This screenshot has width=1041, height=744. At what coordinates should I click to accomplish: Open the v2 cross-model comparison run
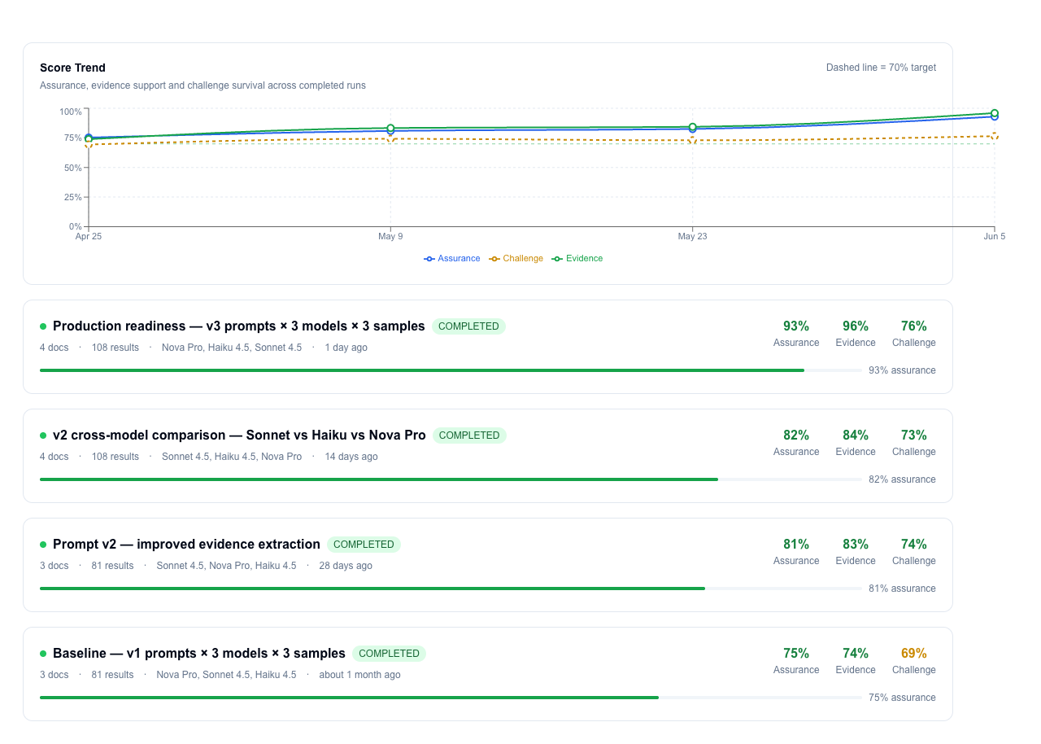coord(488,456)
